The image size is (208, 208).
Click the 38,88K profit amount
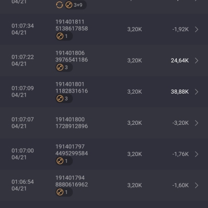179,92
